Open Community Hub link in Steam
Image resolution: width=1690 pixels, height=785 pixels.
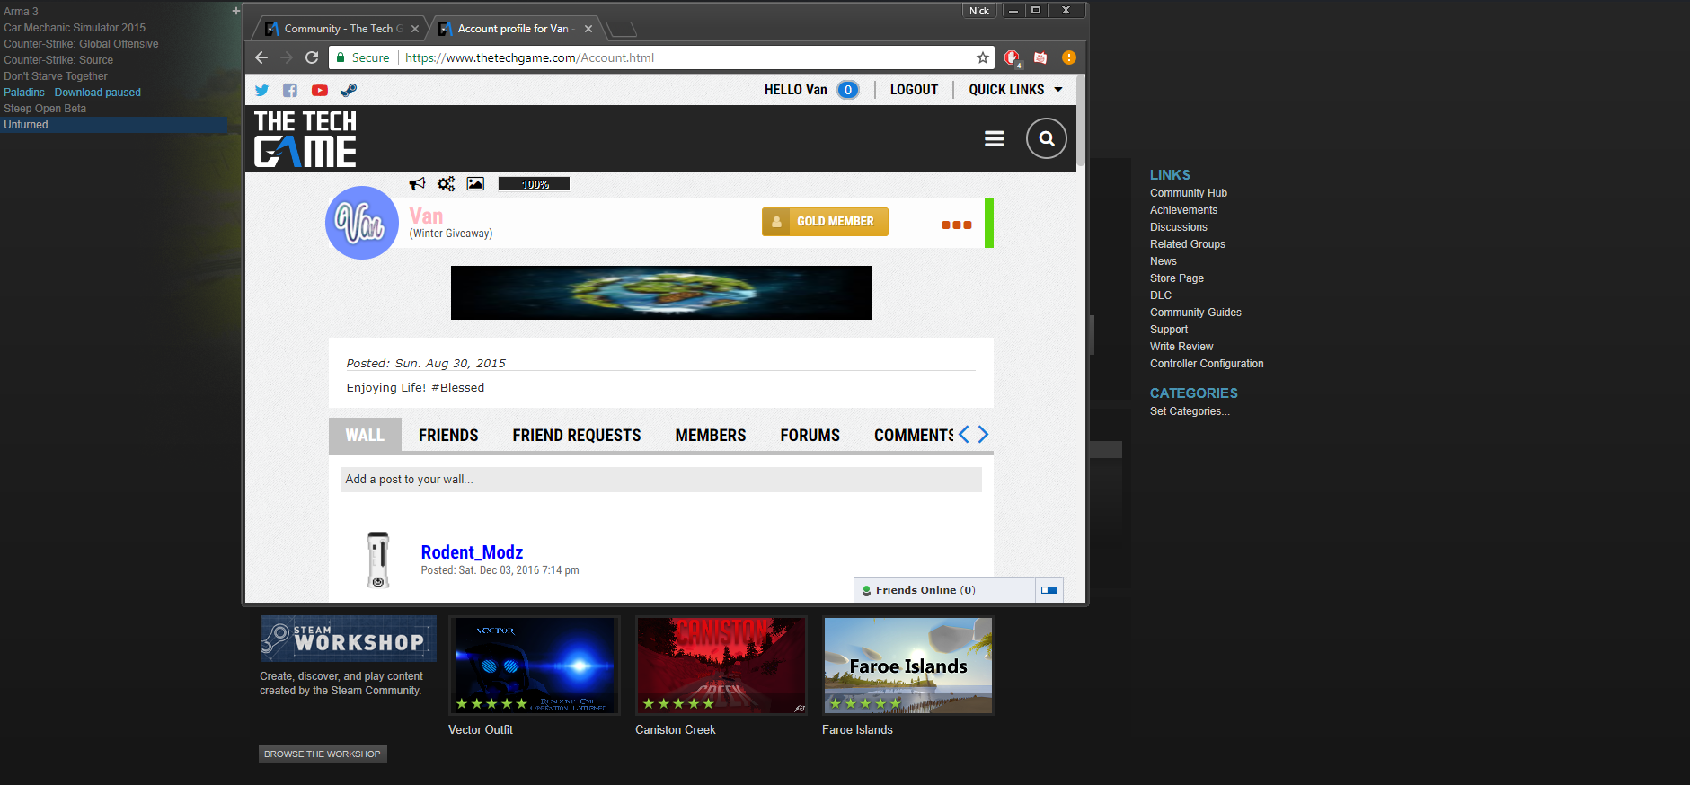1189,193
